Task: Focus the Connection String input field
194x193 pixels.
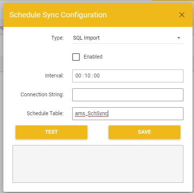Action: tap(128, 95)
